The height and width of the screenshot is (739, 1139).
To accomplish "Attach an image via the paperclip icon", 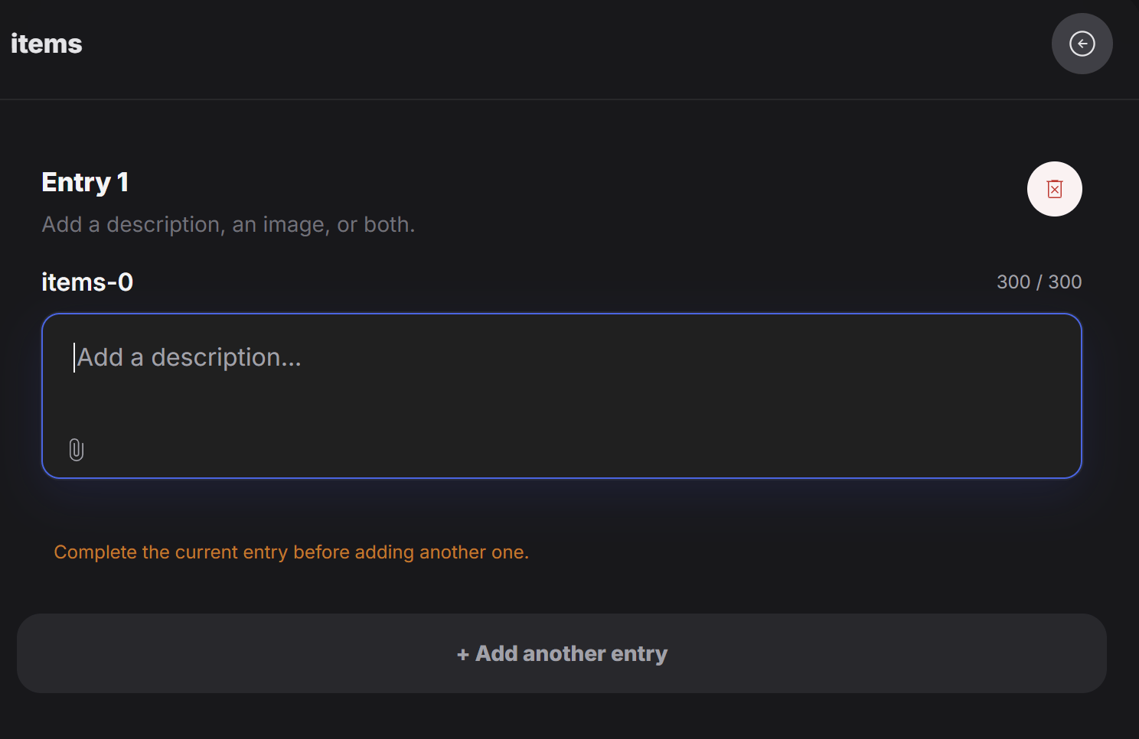I will point(77,449).
